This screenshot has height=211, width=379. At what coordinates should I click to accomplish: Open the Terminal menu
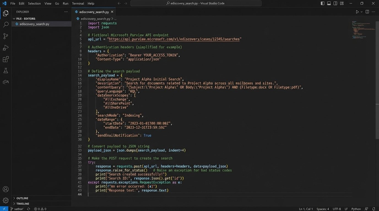(78, 3)
